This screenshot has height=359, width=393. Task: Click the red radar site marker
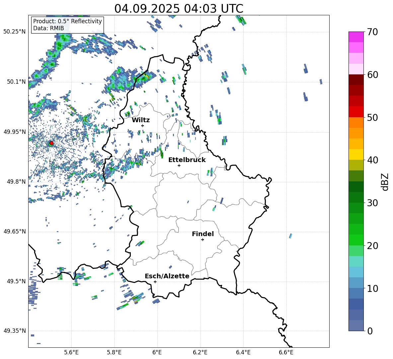(51, 143)
